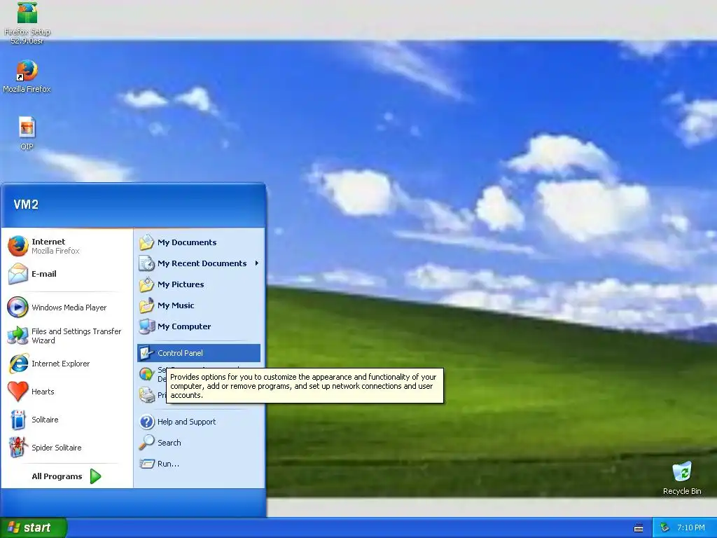Launch Internet Explorer from Start menu
The width and height of the screenshot is (717, 538).
(x=67, y=364)
